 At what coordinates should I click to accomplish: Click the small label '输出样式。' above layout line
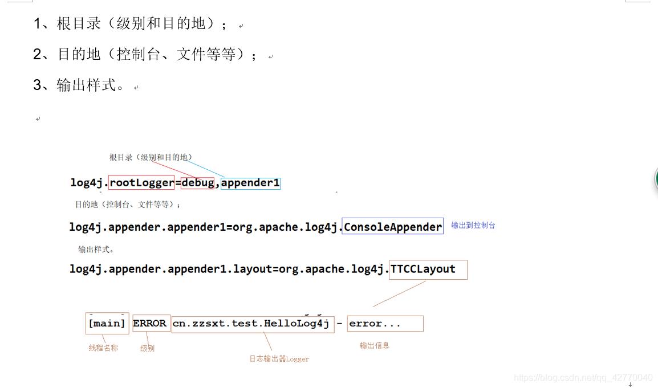tap(96, 250)
